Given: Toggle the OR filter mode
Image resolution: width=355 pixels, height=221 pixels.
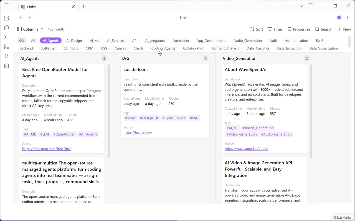Looking at the screenshot, I should pos(21,41).
